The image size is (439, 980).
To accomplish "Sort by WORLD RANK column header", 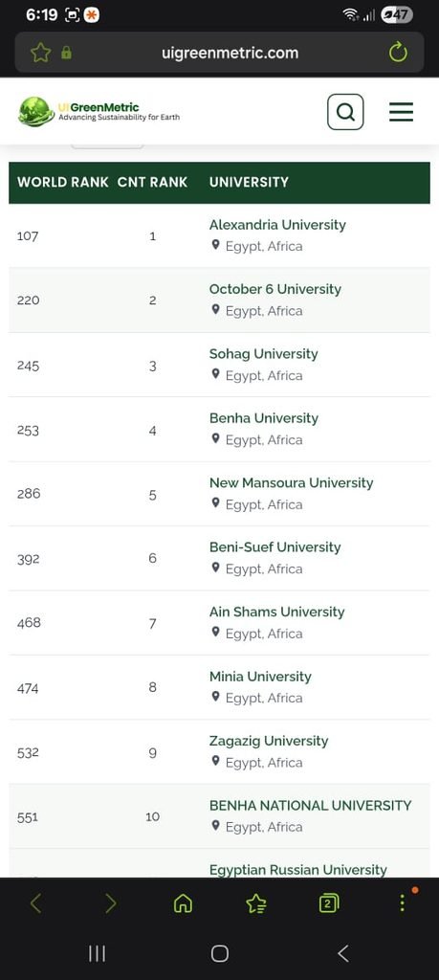I will tap(62, 182).
